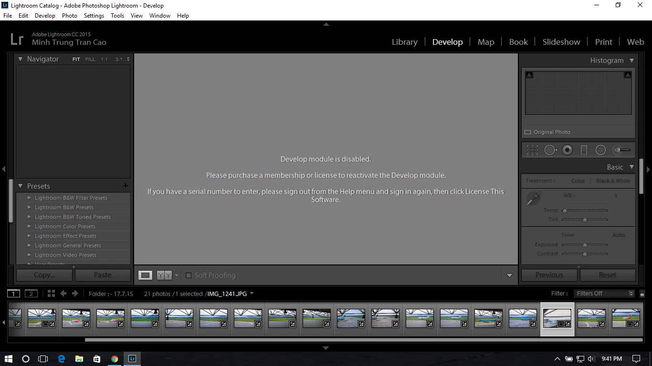Switch to the Library module
This screenshot has width=652, height=366.
(405, 42)
